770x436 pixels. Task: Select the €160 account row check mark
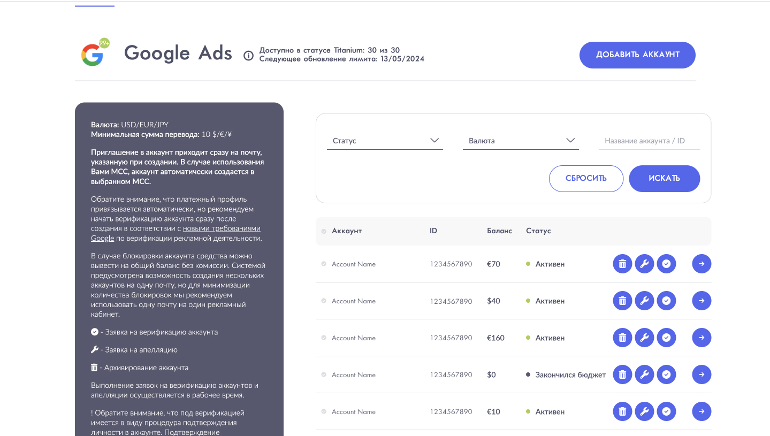click(324, 338)
